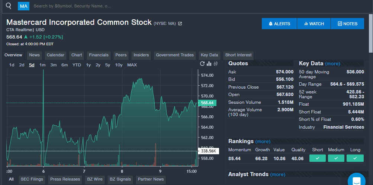Select the 2y chart range
This screenshot has width=373, height=185.
click(x=98, y=65)
